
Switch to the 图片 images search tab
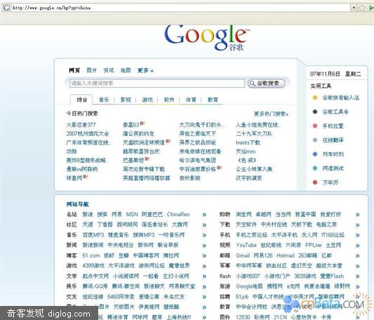tap(92, 70)
